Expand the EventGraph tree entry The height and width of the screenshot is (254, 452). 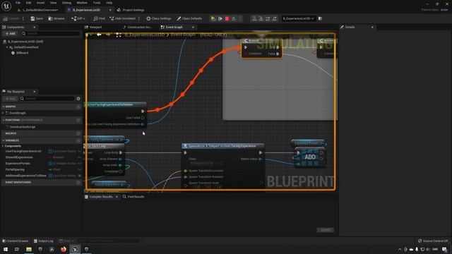coord(3,113)
